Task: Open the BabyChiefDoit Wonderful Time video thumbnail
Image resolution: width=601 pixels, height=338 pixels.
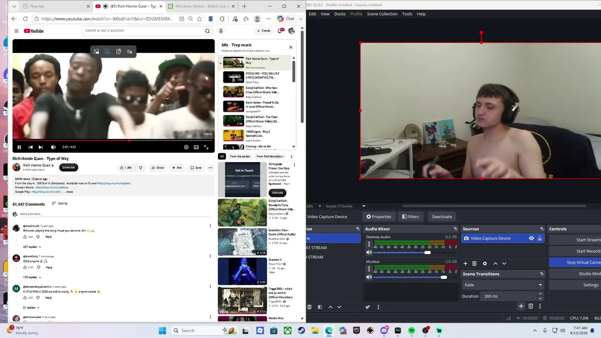Action: click(242, 213)
